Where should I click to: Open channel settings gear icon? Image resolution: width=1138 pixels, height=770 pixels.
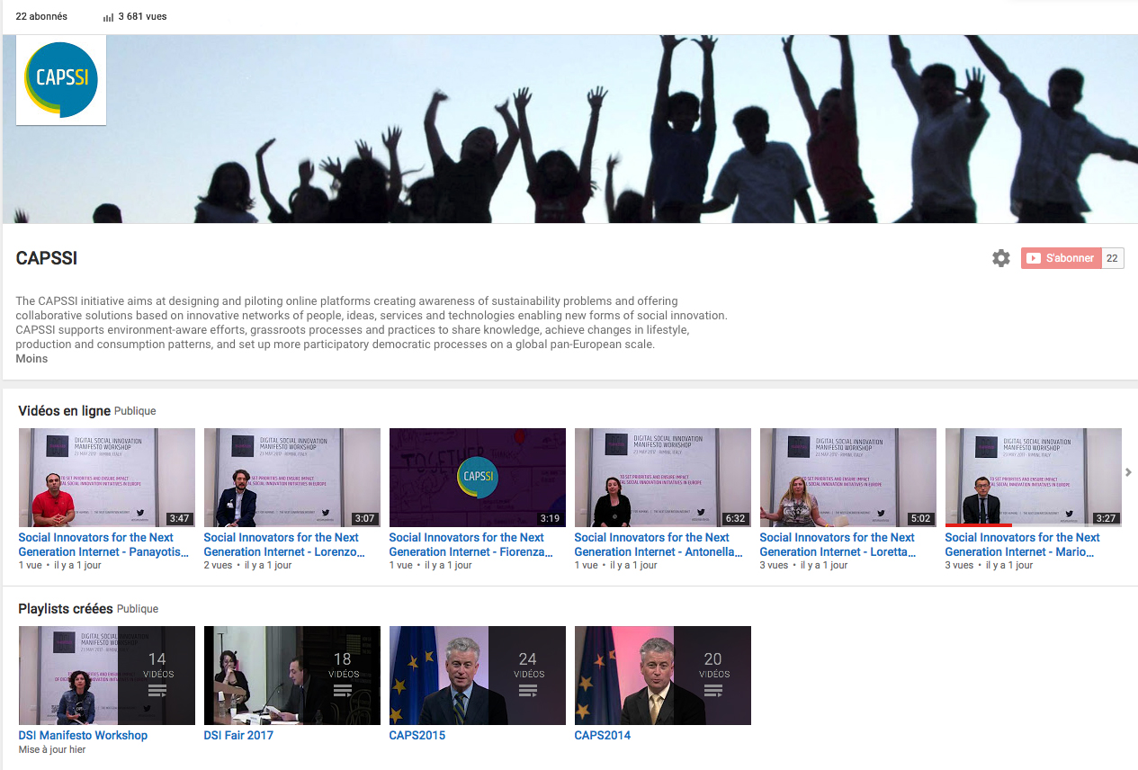coord(1000,258)
